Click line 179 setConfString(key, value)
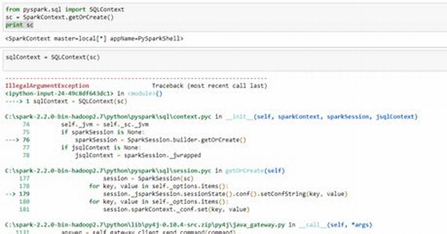 pos(177,194)
